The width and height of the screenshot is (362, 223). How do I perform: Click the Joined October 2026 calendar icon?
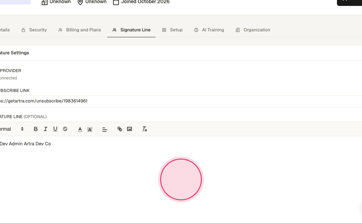click(116, 2)
